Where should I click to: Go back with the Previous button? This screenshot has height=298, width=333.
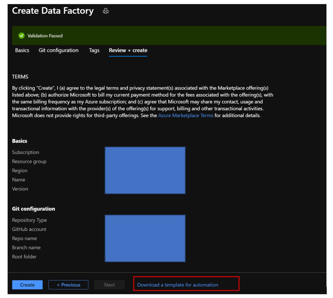coord(69,285)
